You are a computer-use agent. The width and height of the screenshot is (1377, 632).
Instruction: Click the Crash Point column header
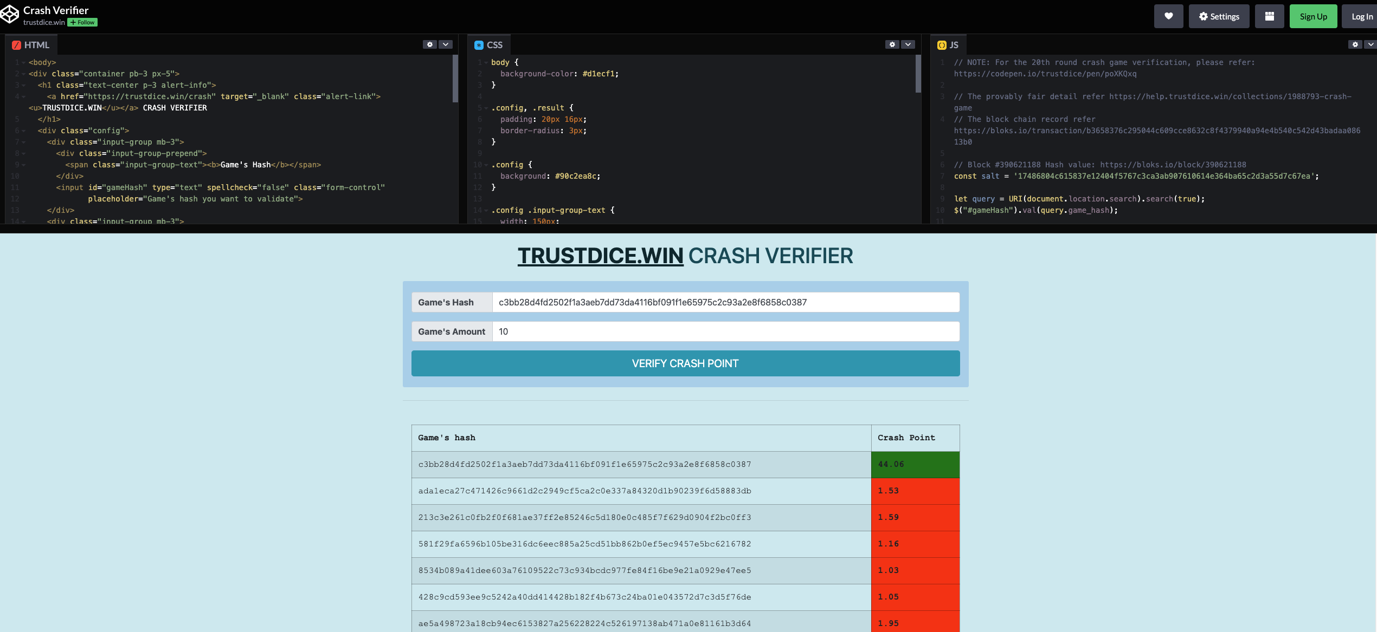tap(915, 438)
